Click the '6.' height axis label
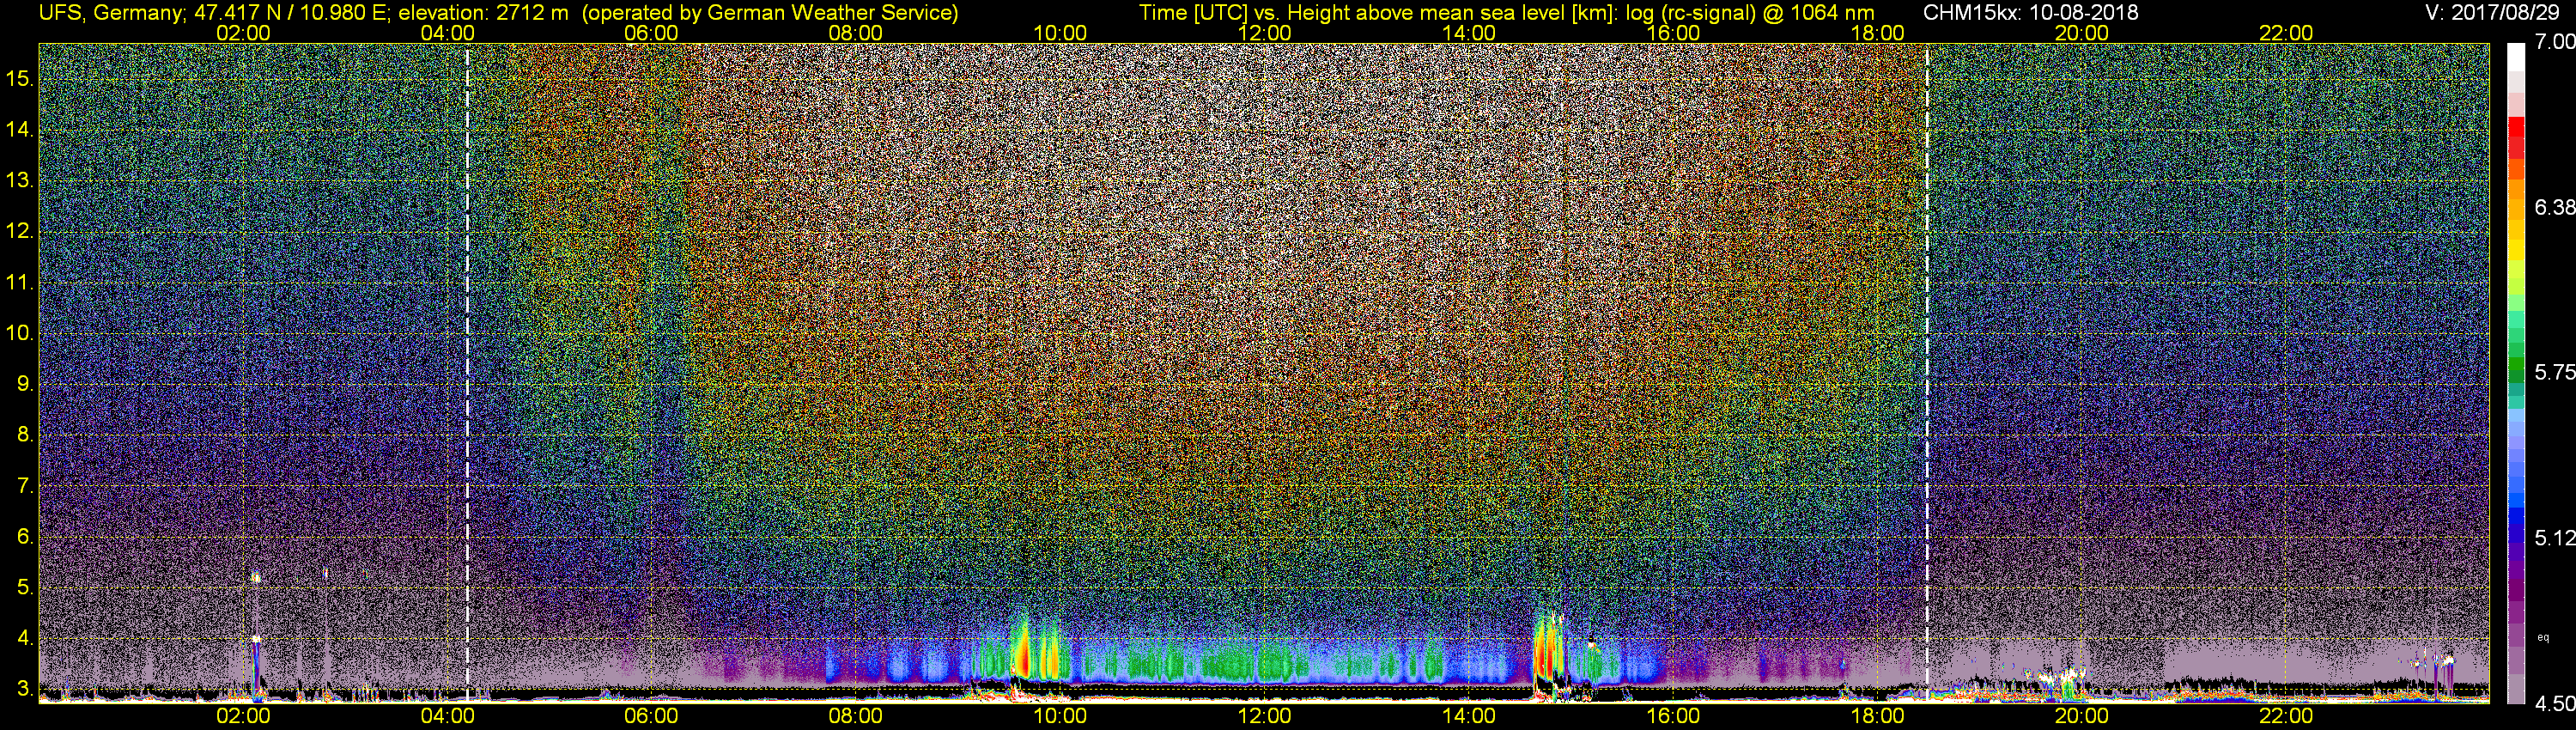Viewport: 2576px width, 730px height. [x=24, y=536]
